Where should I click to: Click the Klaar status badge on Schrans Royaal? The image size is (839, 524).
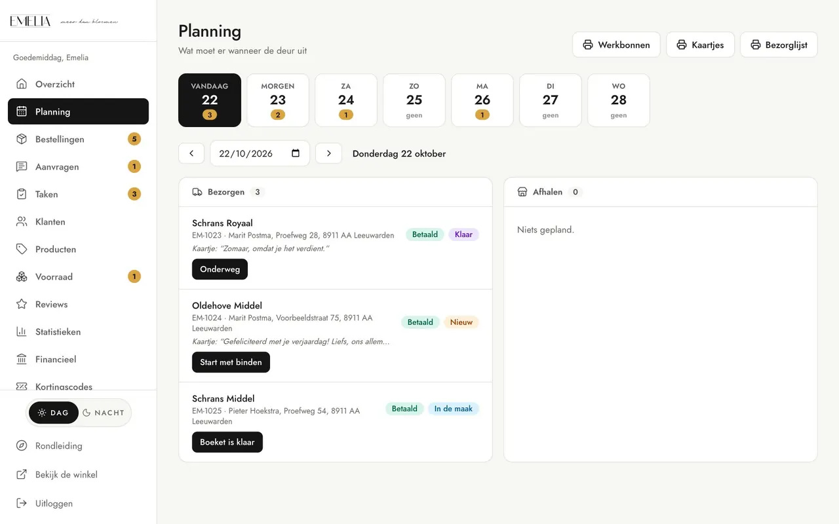(x=463, y=234)
